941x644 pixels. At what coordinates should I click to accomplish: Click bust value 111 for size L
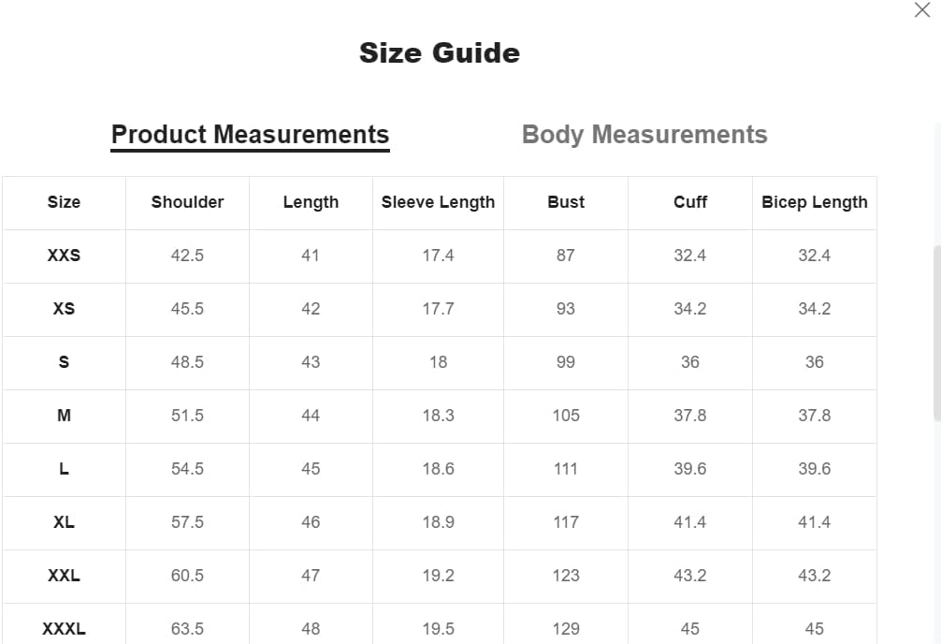(x=566, y=469)
